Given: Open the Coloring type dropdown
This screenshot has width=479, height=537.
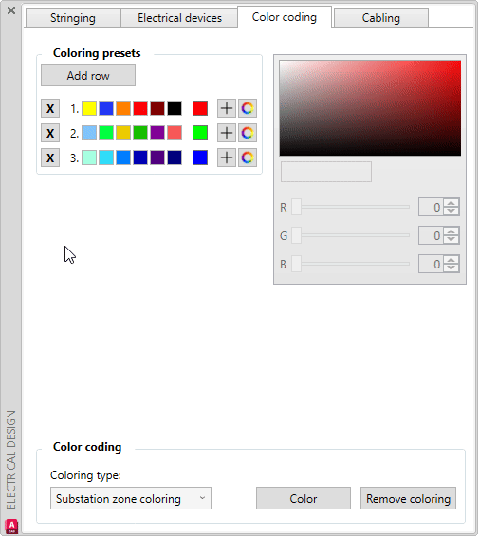Looking at the screenshot, I should (x=131, y=498).
